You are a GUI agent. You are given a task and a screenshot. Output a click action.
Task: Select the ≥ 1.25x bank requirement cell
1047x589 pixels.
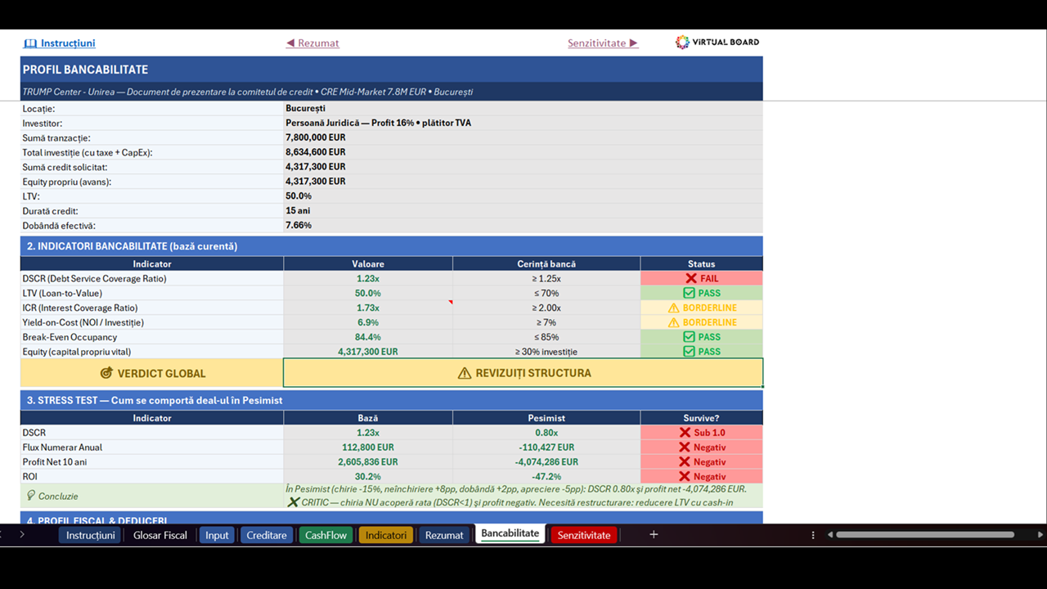(x=546, y=279)
